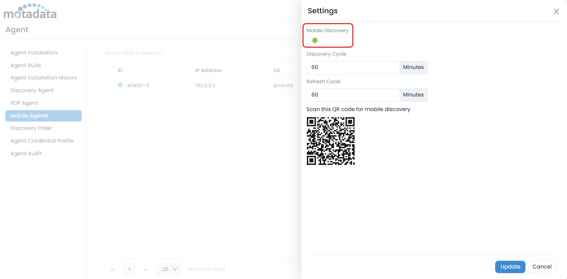Open Agent Credential Profile section
This screenshot has height=279, width=567.
(x=42, y=141)
